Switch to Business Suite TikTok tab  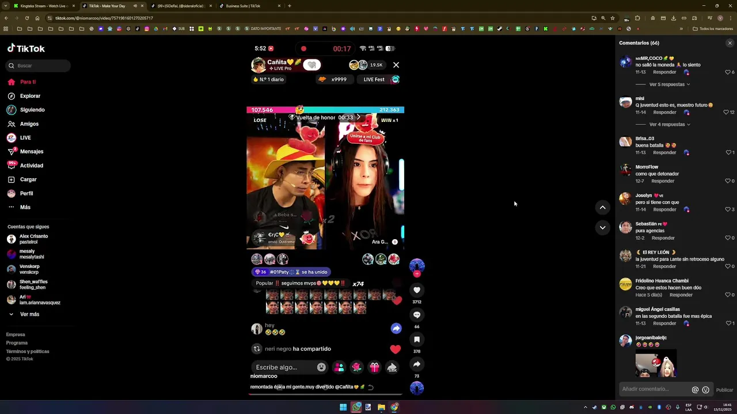tap(250, 6)
